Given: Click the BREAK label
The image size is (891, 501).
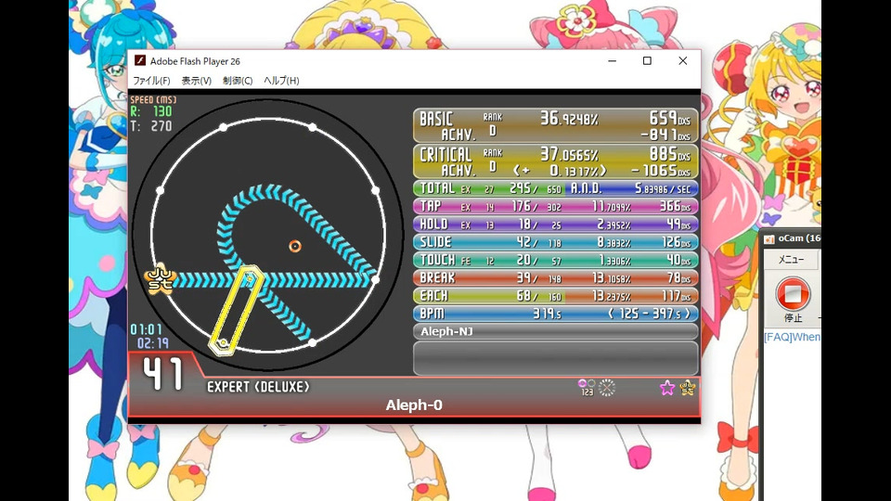Looking at the screenshot, I should click(x=437, y=277).
